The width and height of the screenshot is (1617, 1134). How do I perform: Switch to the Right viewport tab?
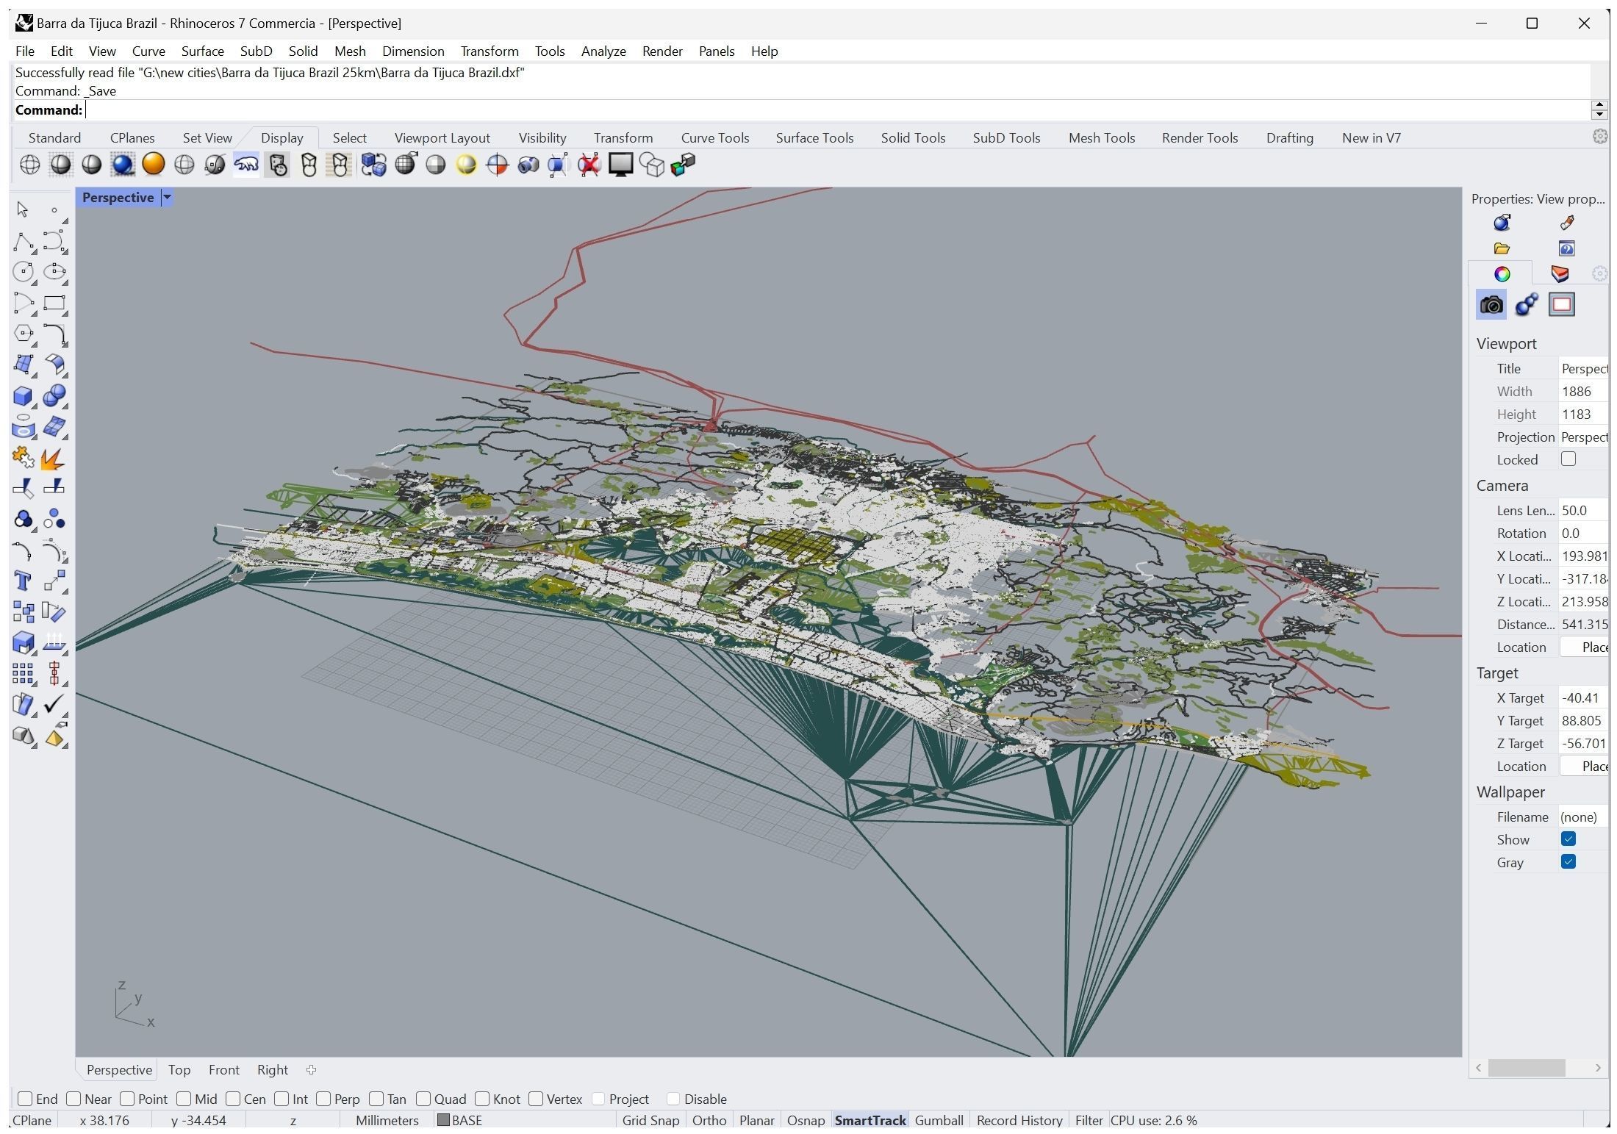click(272, 1069)
